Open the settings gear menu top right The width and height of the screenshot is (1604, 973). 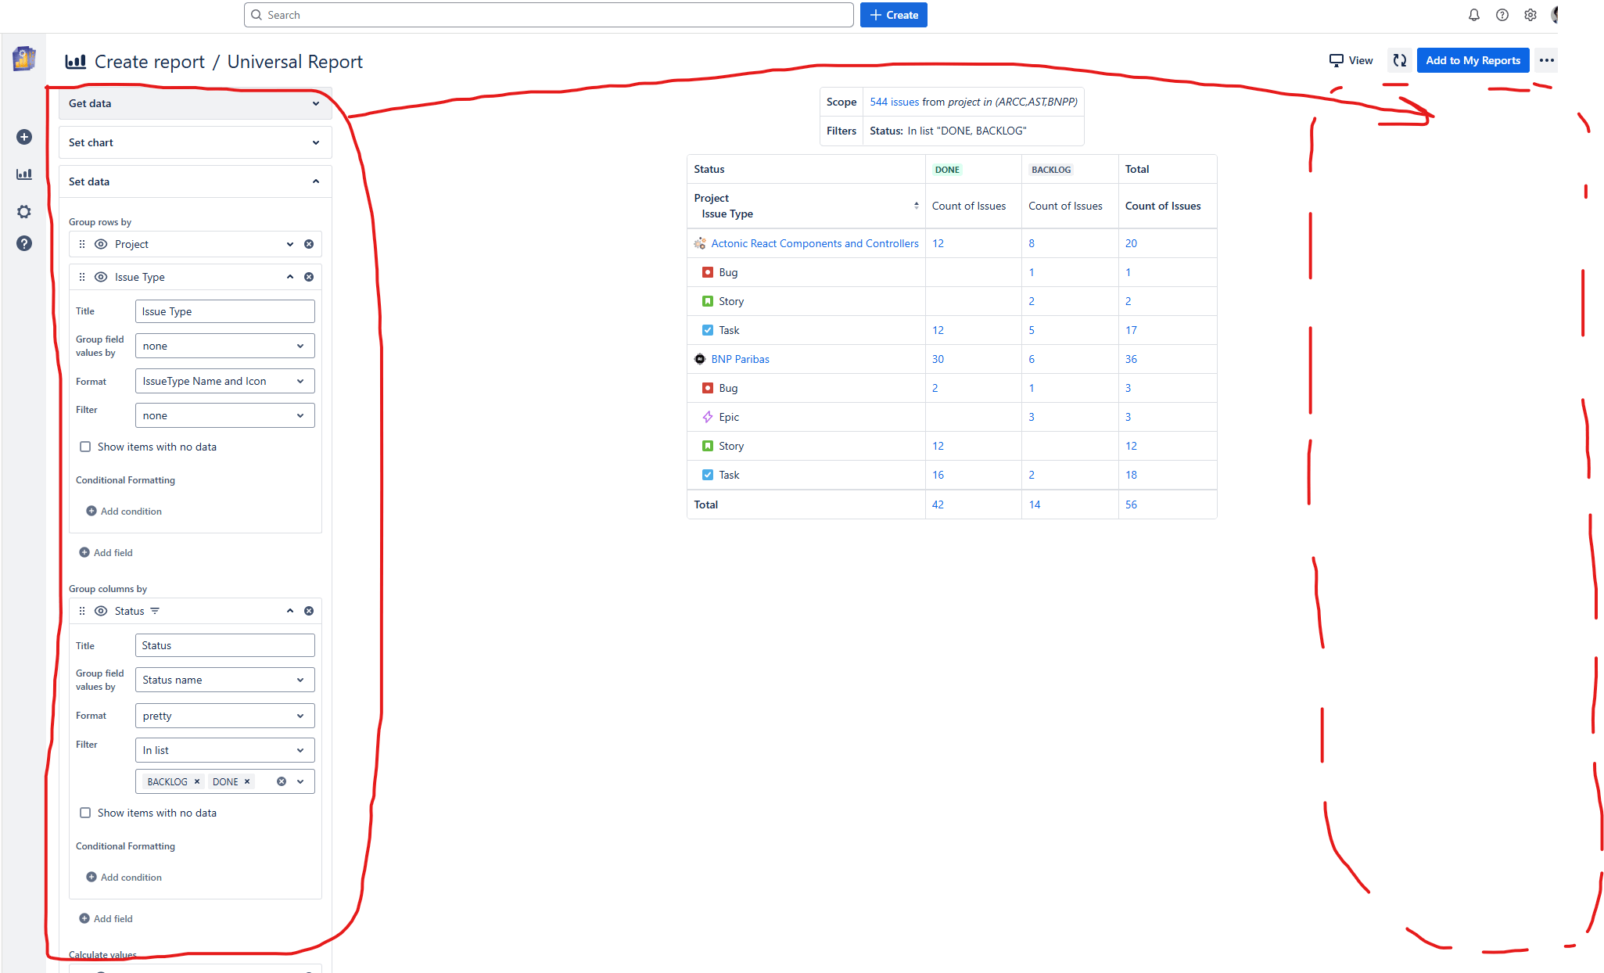click(x=1530, y=15)
